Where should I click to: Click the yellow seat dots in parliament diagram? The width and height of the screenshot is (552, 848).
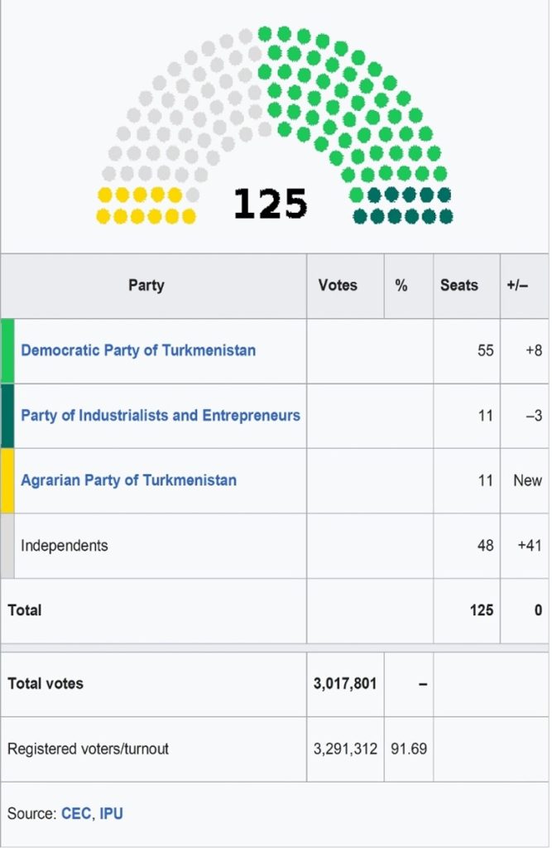coord(146,205)
